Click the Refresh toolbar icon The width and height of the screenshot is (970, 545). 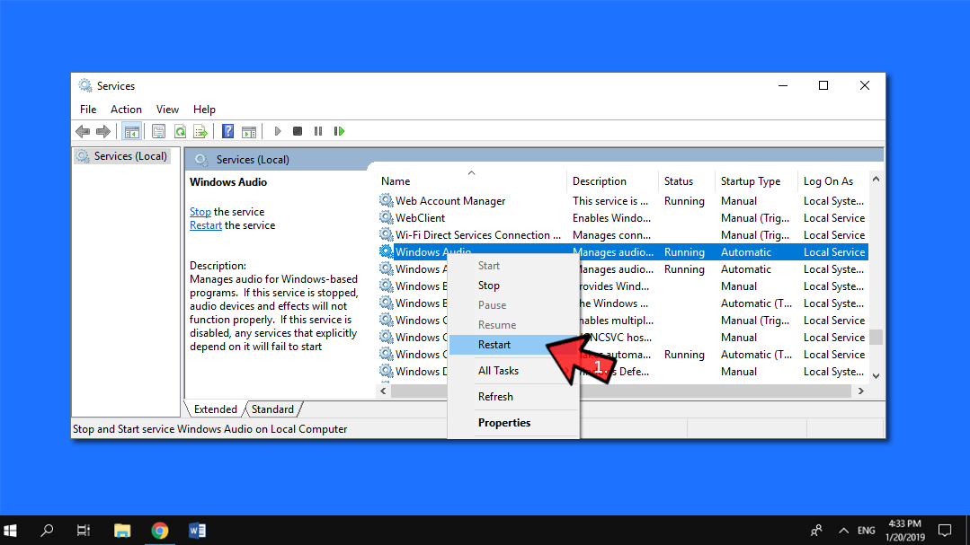tap(180, 131)
